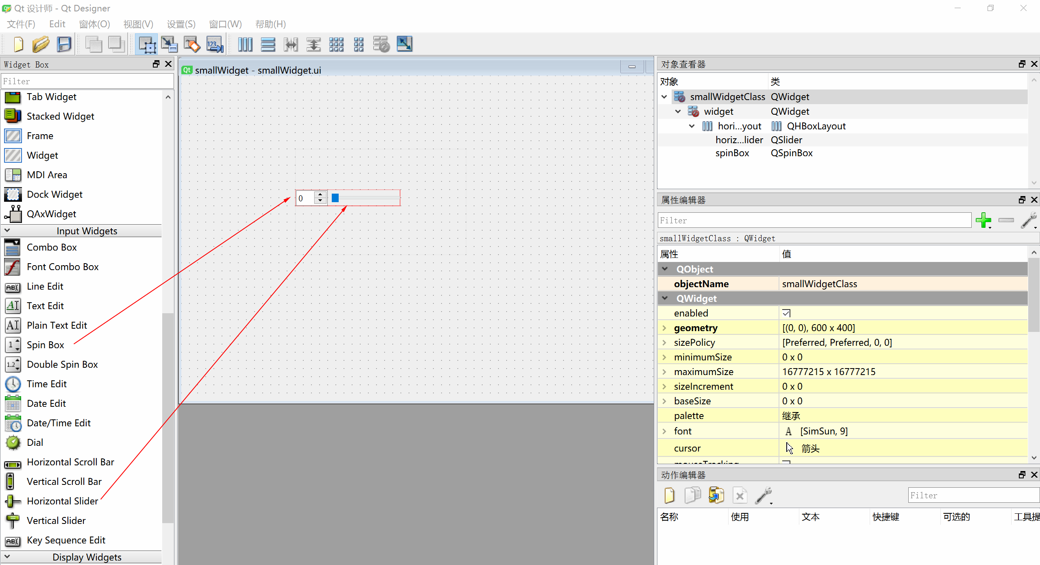The width and height of the screenshot is (1040, 565).
Task: Expand the geometry property row
Action: tap(664, 328)
